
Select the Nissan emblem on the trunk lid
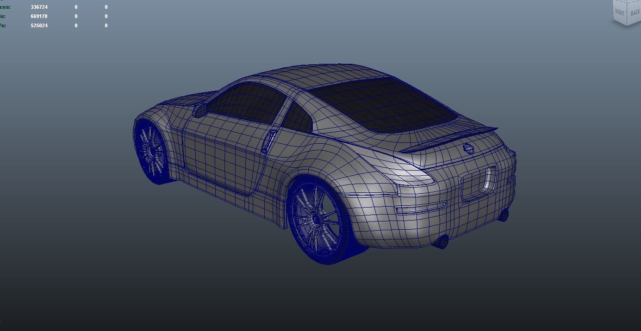468,147
